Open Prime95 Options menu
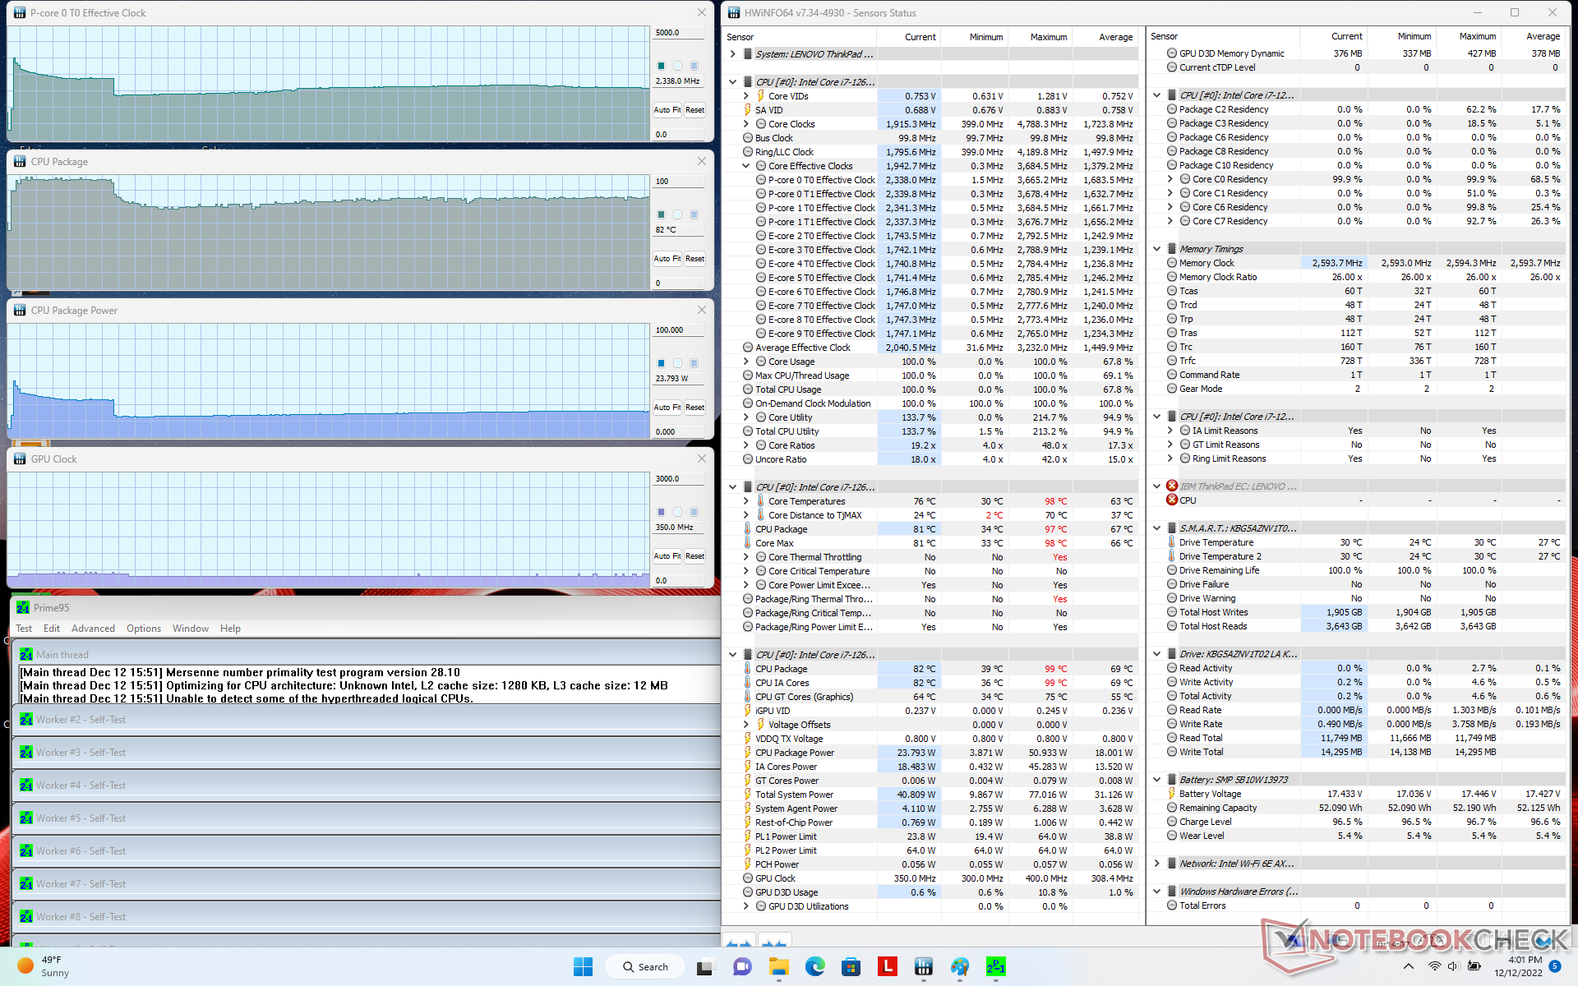Screen dimensions: 1578x986 click(144, 629)
